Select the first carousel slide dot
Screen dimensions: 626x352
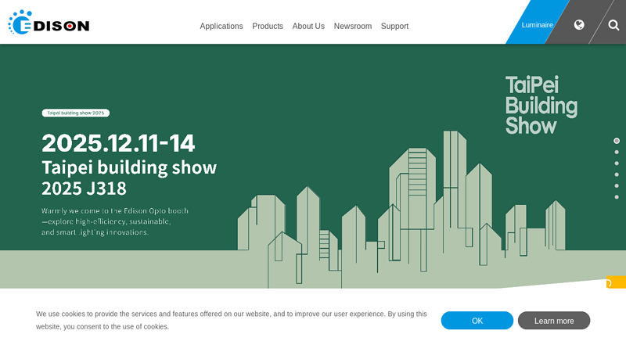pyautogui.click(x=617, y=141)
